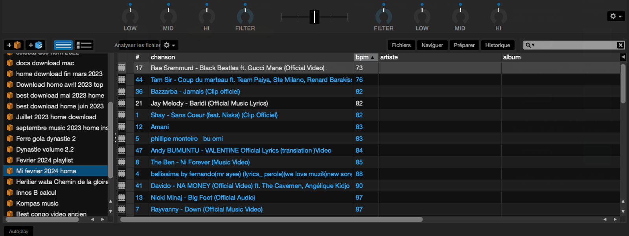Click the left FILTER knob
Image resolution: width=629 pixels, height=236 pixels.
[245, 16]
